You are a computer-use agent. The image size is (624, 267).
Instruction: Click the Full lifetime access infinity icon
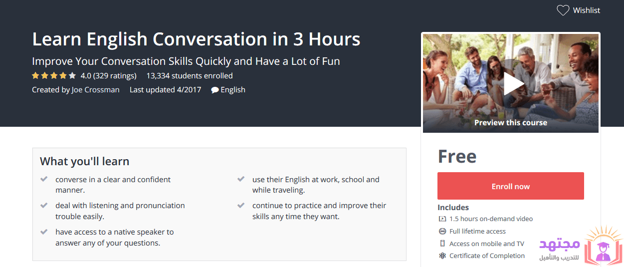click(442, 232)
